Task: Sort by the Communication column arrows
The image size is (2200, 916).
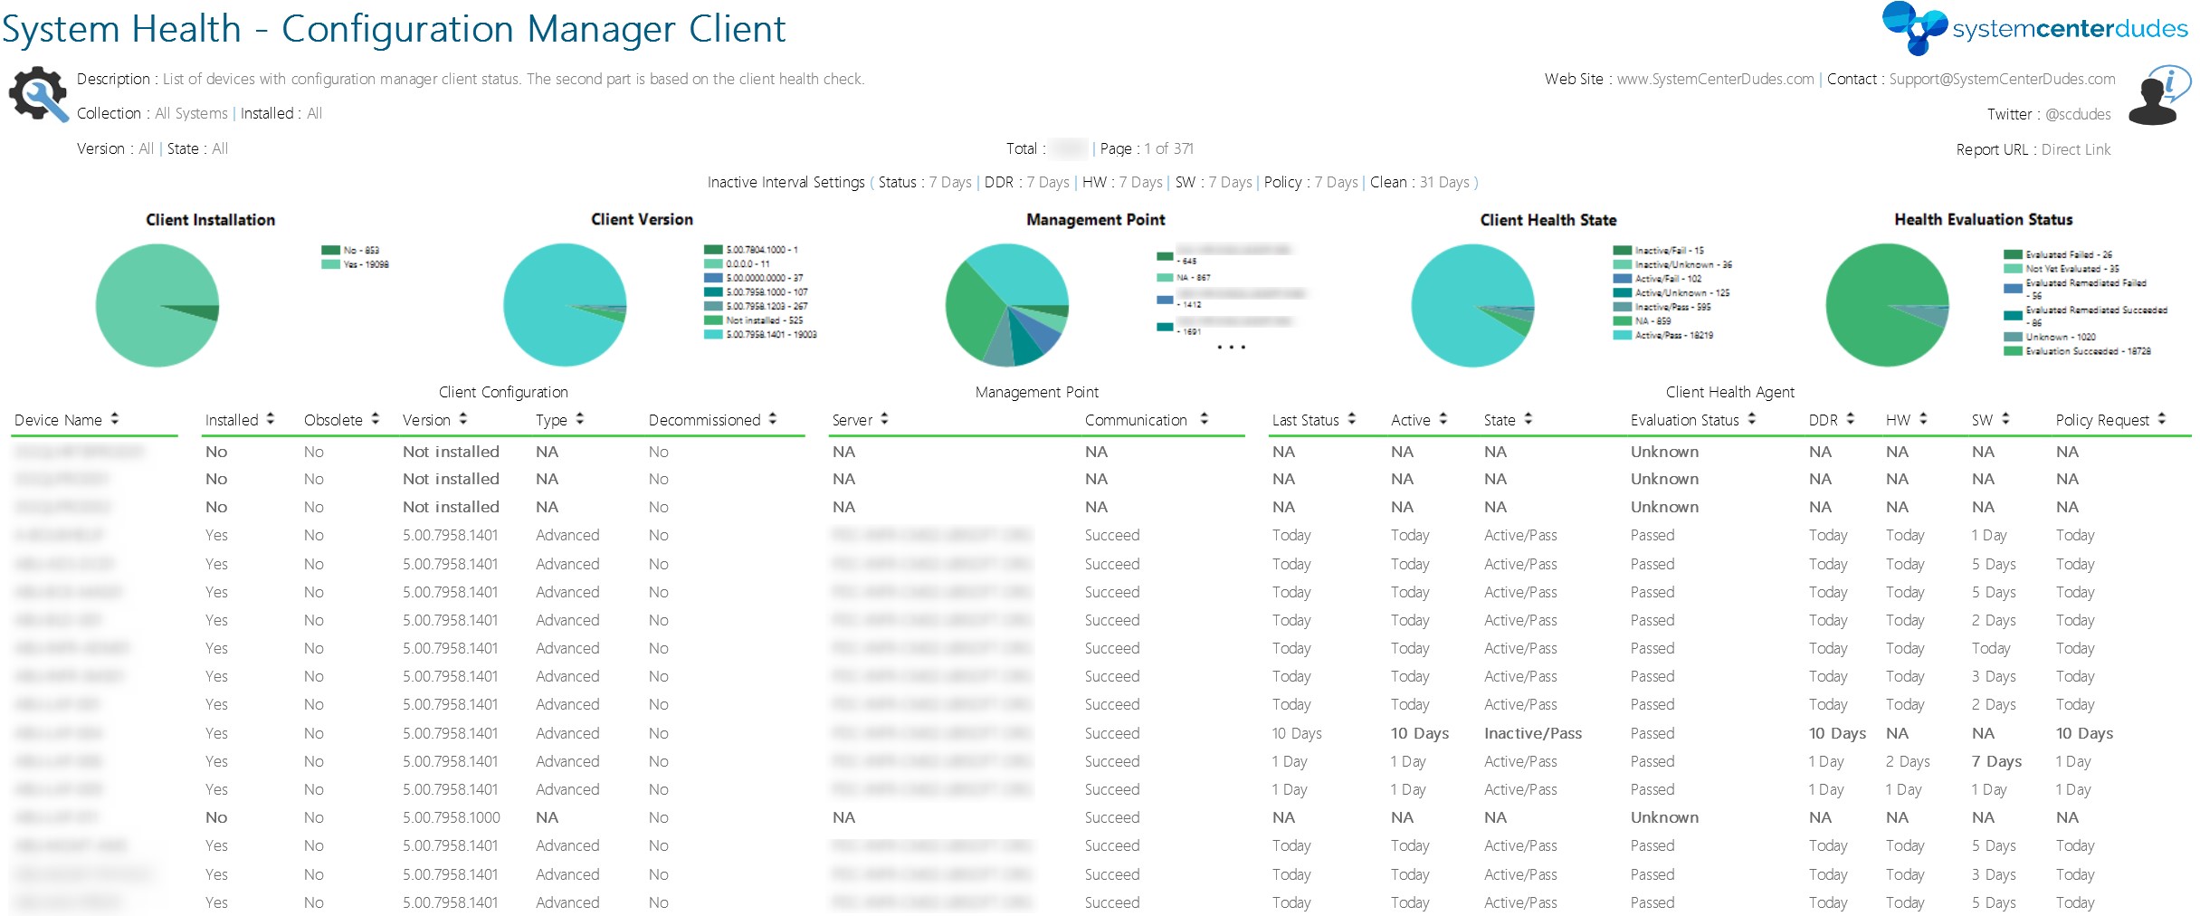Action: click(1205, 419)
